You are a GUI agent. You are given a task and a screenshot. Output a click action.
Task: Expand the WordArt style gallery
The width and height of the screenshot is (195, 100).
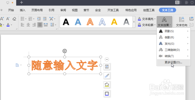pos(134,22)
